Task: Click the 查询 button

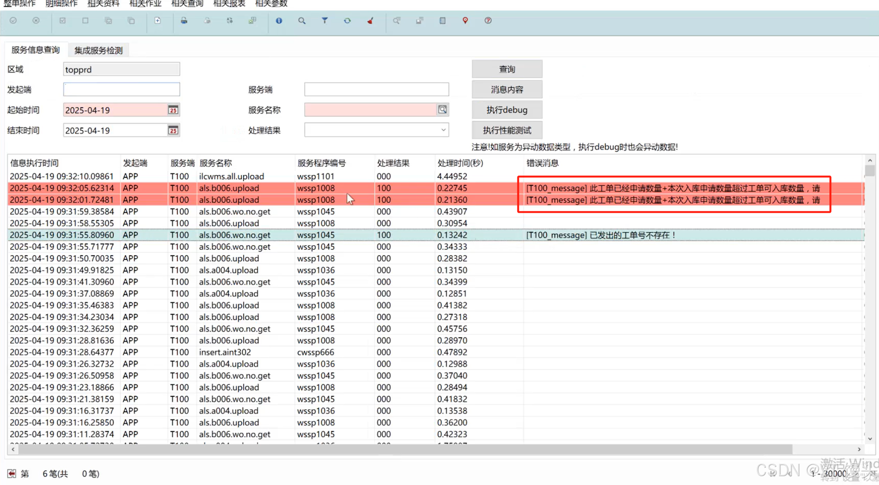Action: (x=507, y=69)
